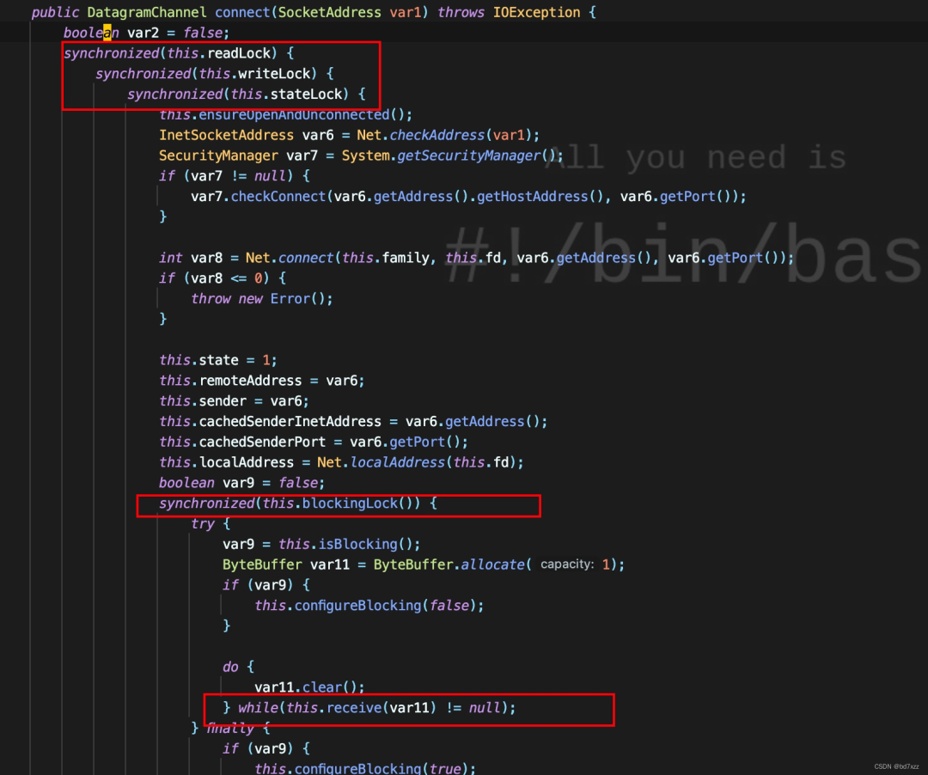Click 'checkConnect' method call
Screen dimensions: 928x775
(278, 197)
